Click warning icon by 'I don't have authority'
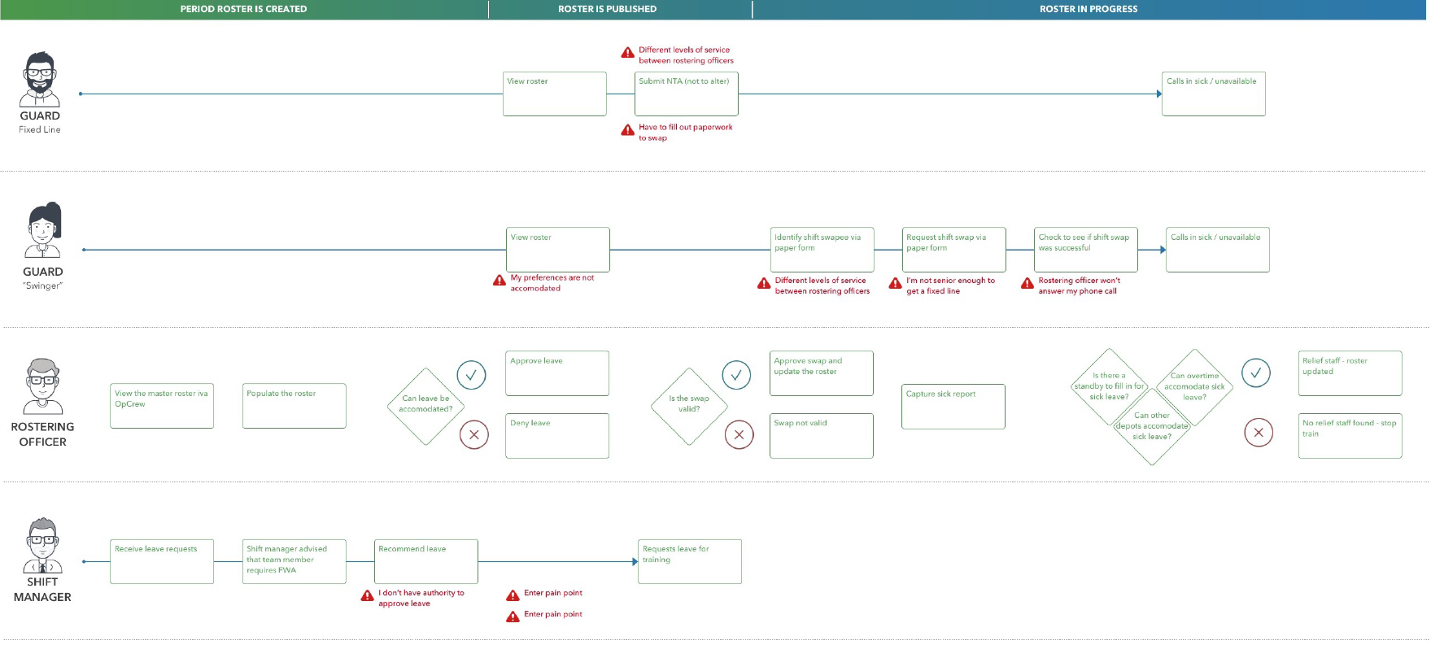This screenshot has height=658, width=1431. pyautogui.click(x=368, y=596)
